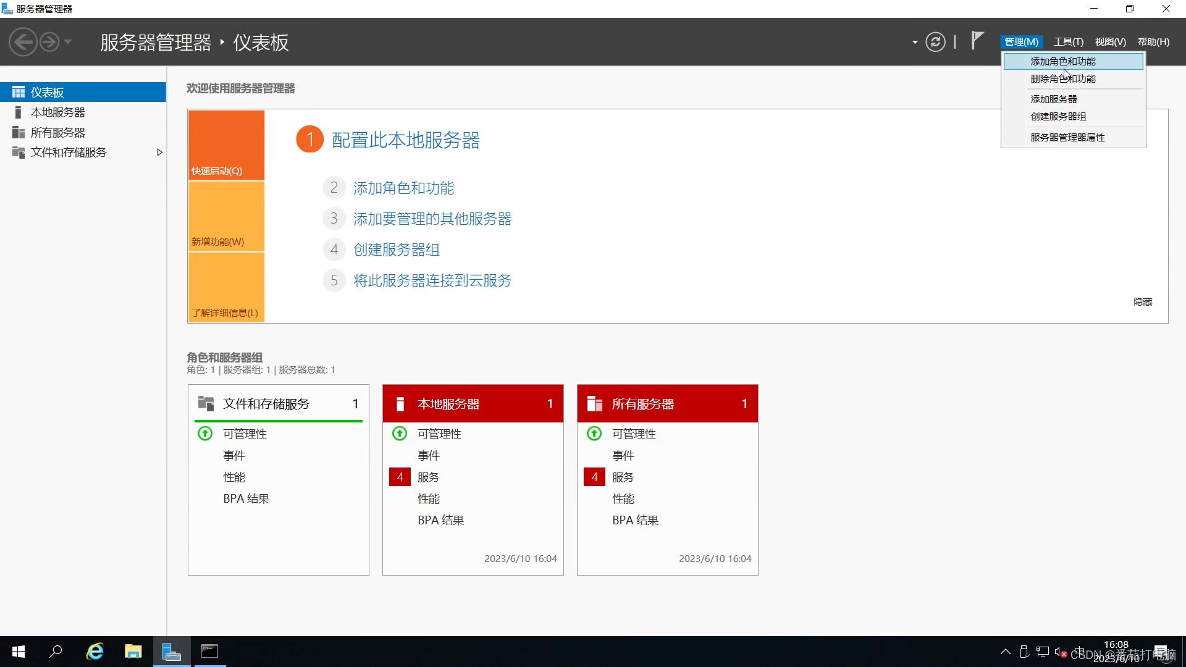Open dropdown arrow left of refresh icon
This screenshot has width=1186, height=667.
pos(915,42)
